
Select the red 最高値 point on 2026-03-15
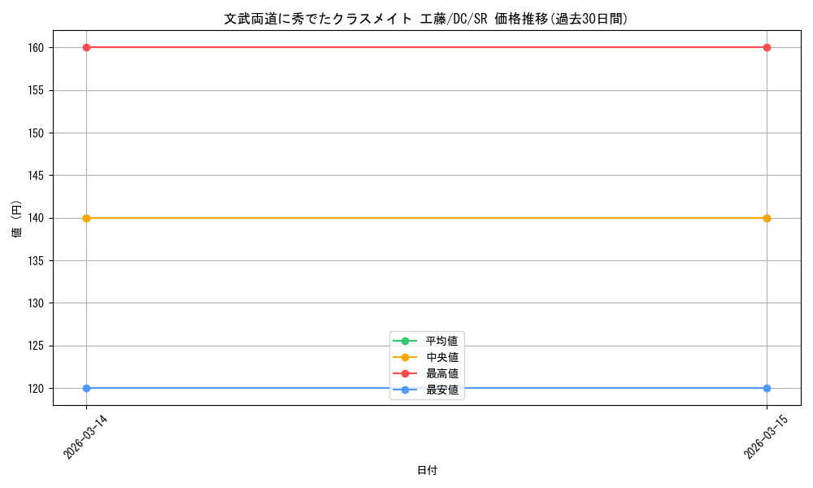(x=767, y=47)
